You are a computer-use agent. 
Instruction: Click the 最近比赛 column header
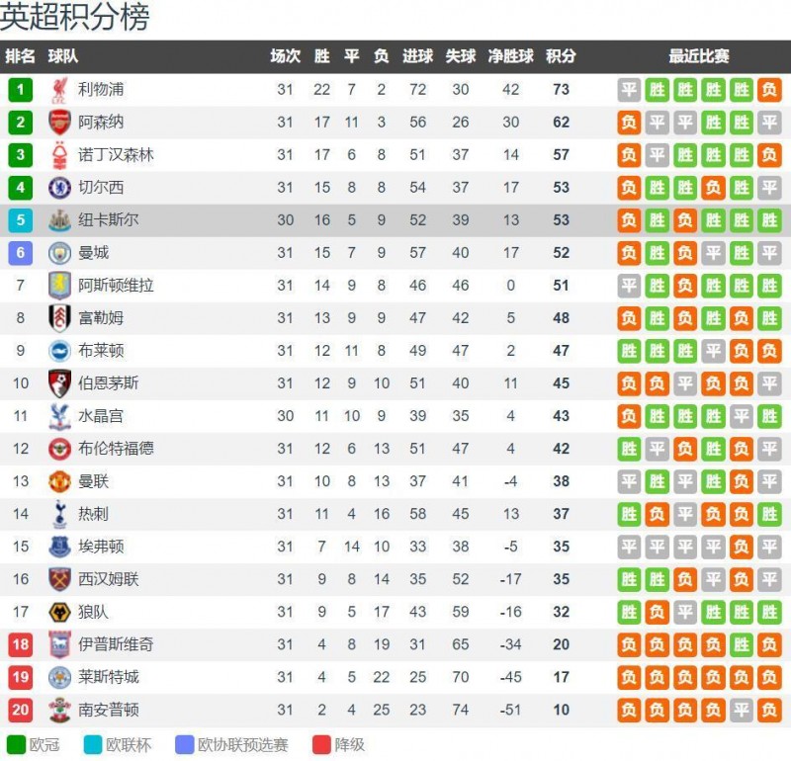coord(699,56)
